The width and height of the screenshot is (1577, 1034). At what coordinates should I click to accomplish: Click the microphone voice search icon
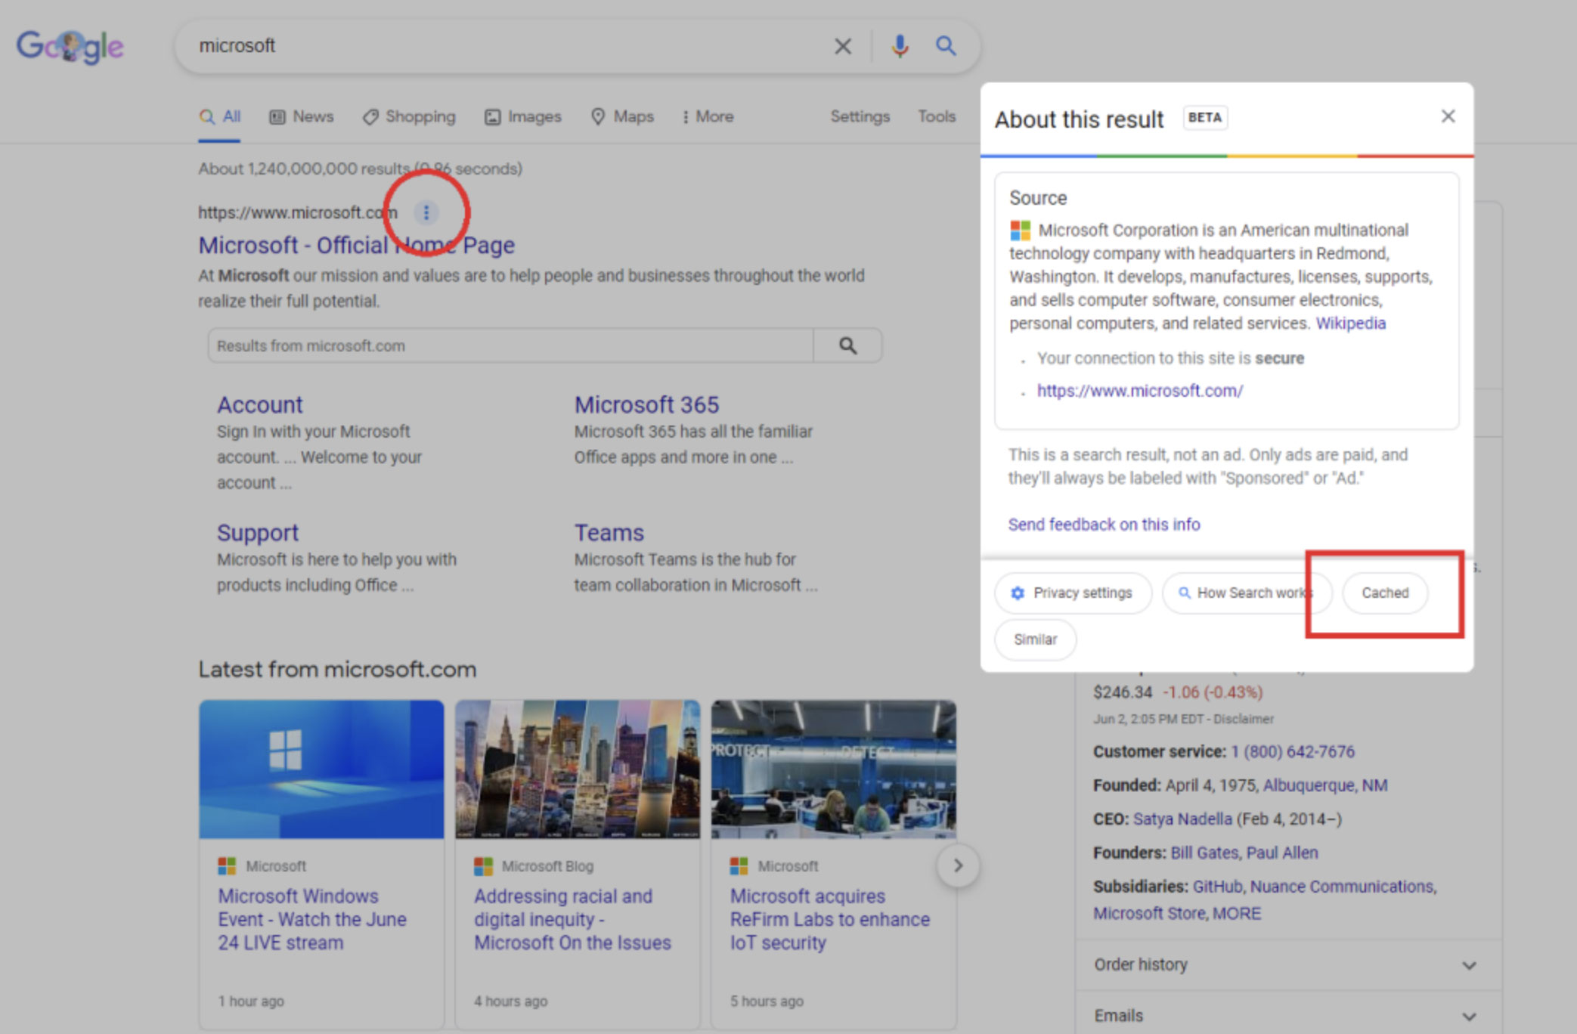[899, 46]
